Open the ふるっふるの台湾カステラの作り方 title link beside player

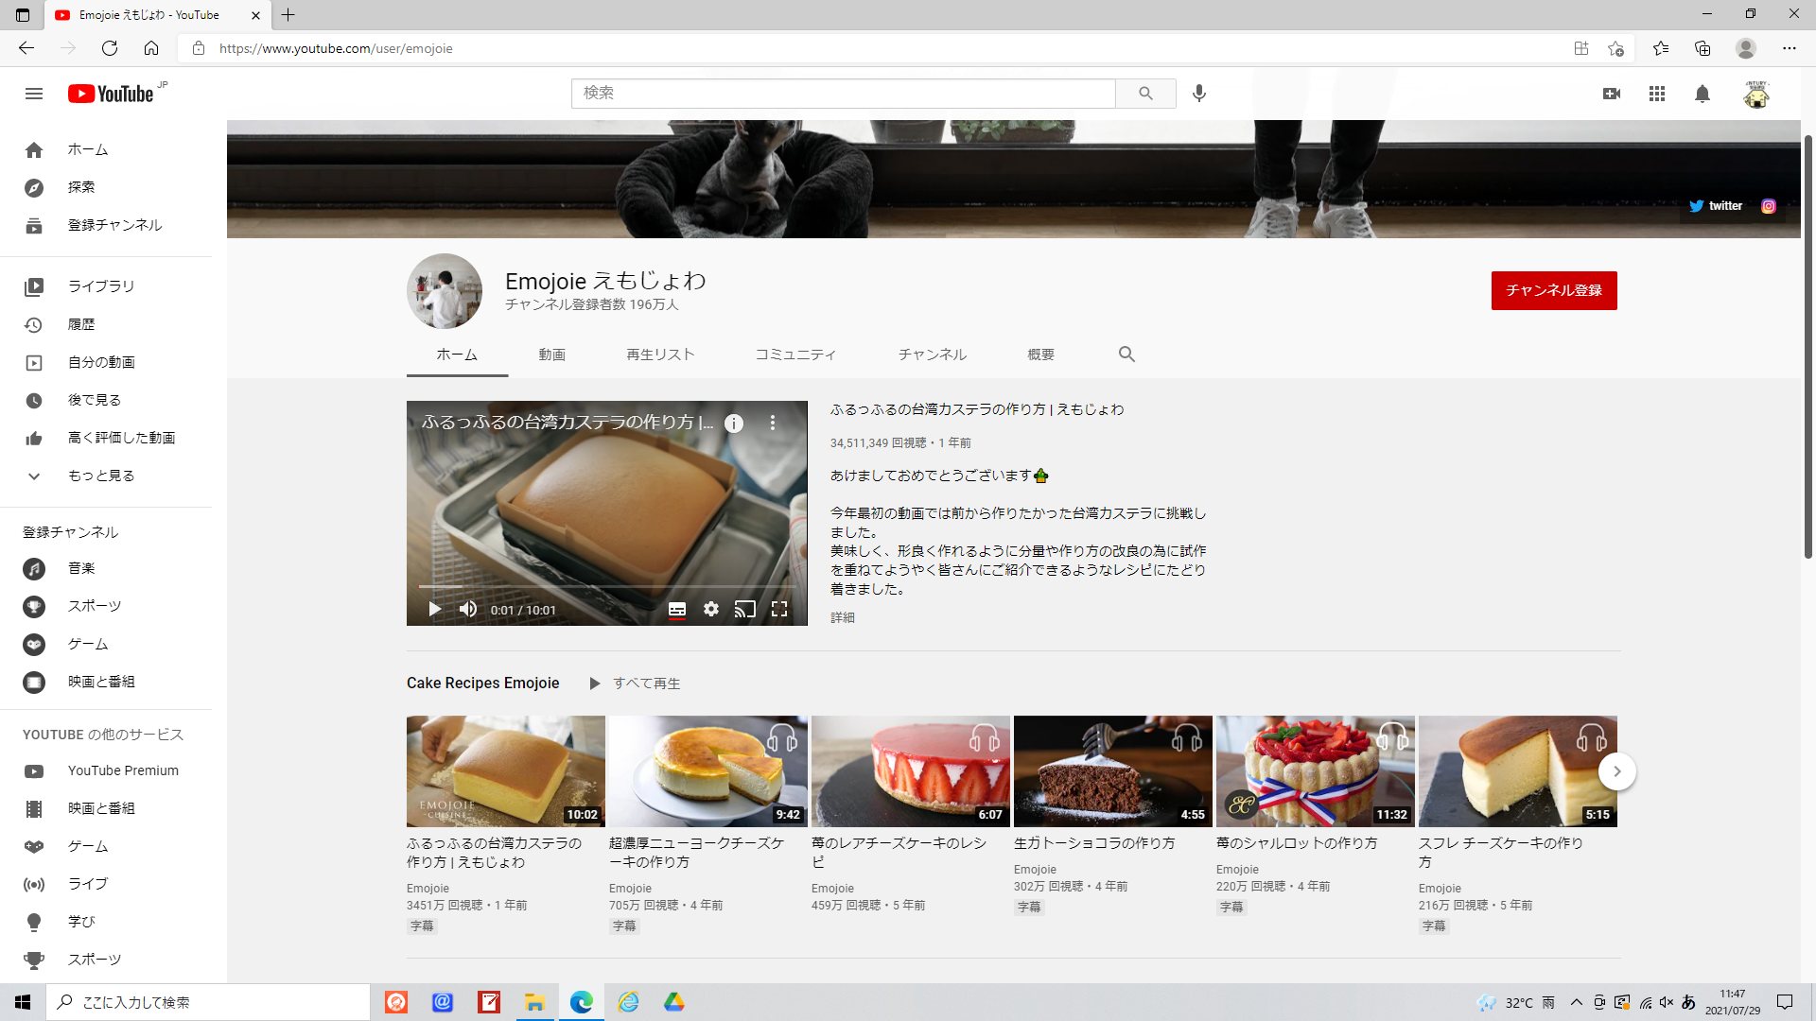tap(977, 409)
